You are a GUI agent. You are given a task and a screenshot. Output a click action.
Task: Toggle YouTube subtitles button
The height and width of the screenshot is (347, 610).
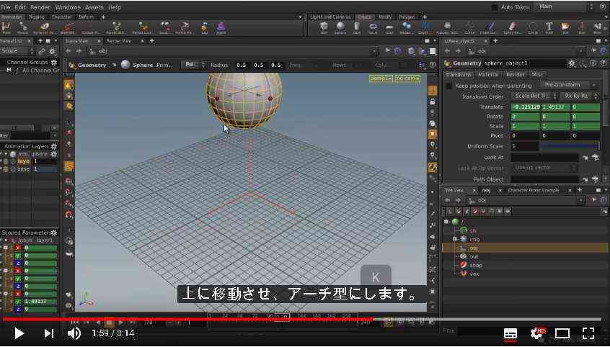coord(510,333)
